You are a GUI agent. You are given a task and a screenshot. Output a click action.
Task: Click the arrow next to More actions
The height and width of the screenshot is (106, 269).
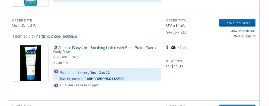(254, 36)
